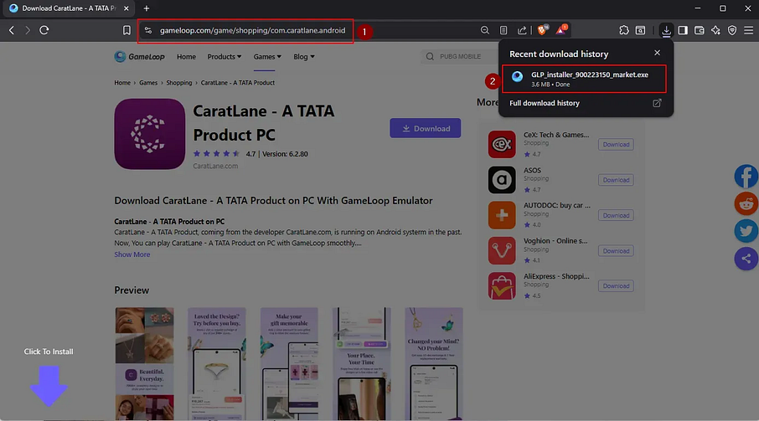Close the Recent download history popup
The width and height of the screenshot is (759, 421).
pyautogui.click(x=657, y=53)
